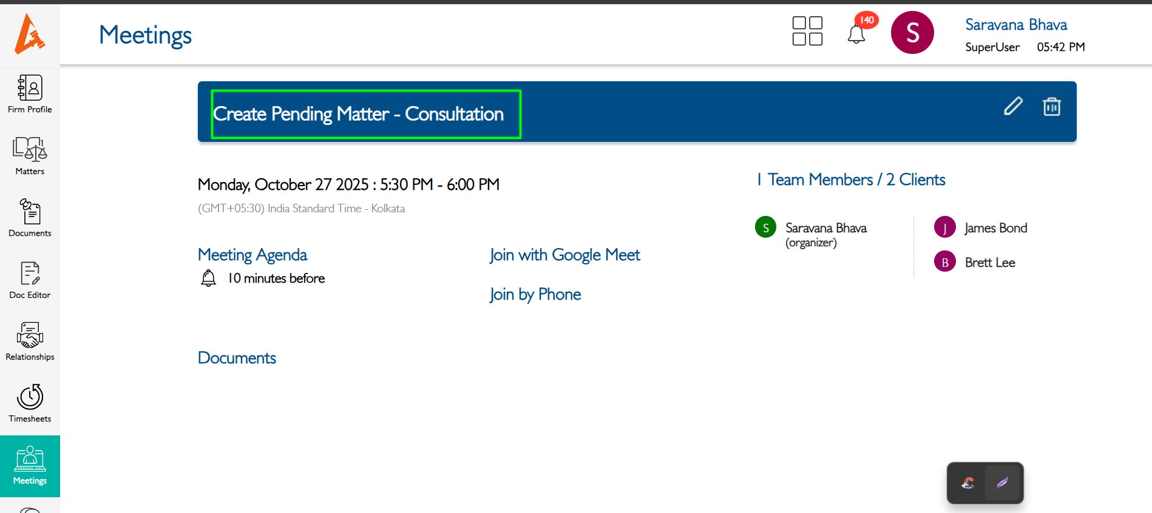Click the edit pencil icon
This screenshot has width=1152, height=513.
1013,106
